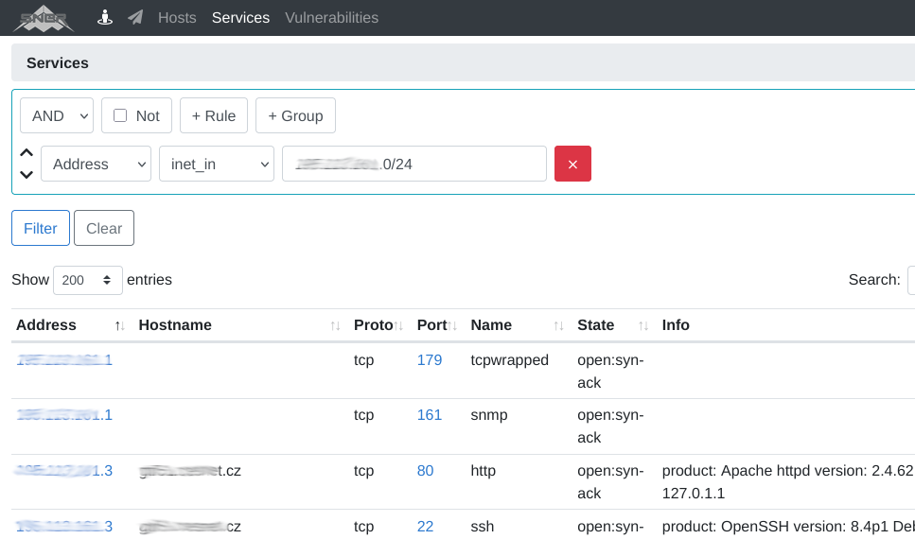Clear the filter
915x539 pixels.
(x=104, y=228)
